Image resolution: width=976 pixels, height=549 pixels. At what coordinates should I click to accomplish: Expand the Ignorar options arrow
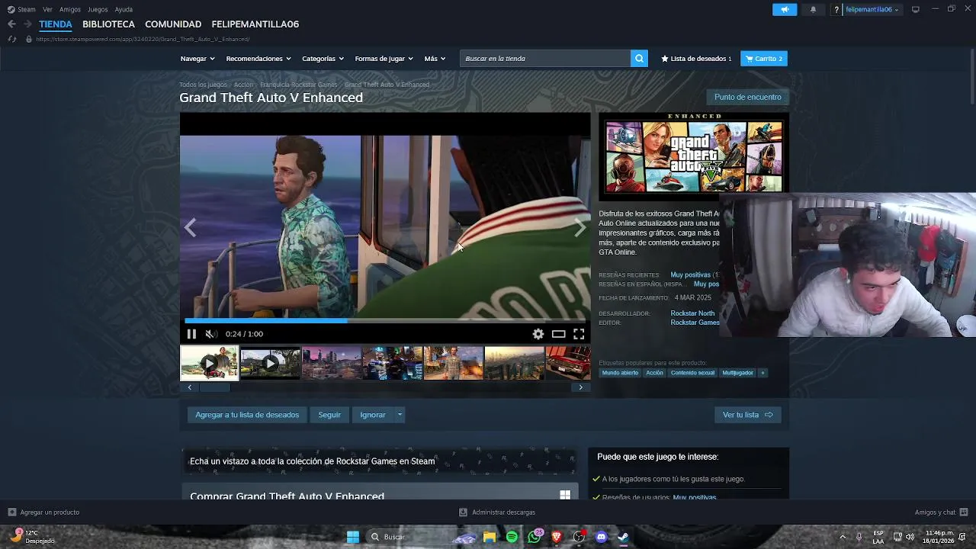click(x=400, y=415)
